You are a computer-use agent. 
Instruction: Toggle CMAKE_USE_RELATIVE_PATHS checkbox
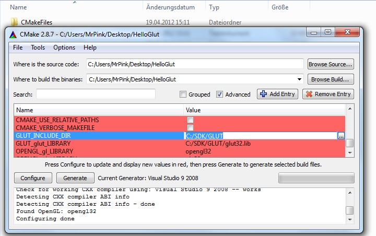pos(191,120)
